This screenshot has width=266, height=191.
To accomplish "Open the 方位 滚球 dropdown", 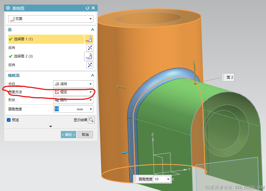I will pos(73,84).
